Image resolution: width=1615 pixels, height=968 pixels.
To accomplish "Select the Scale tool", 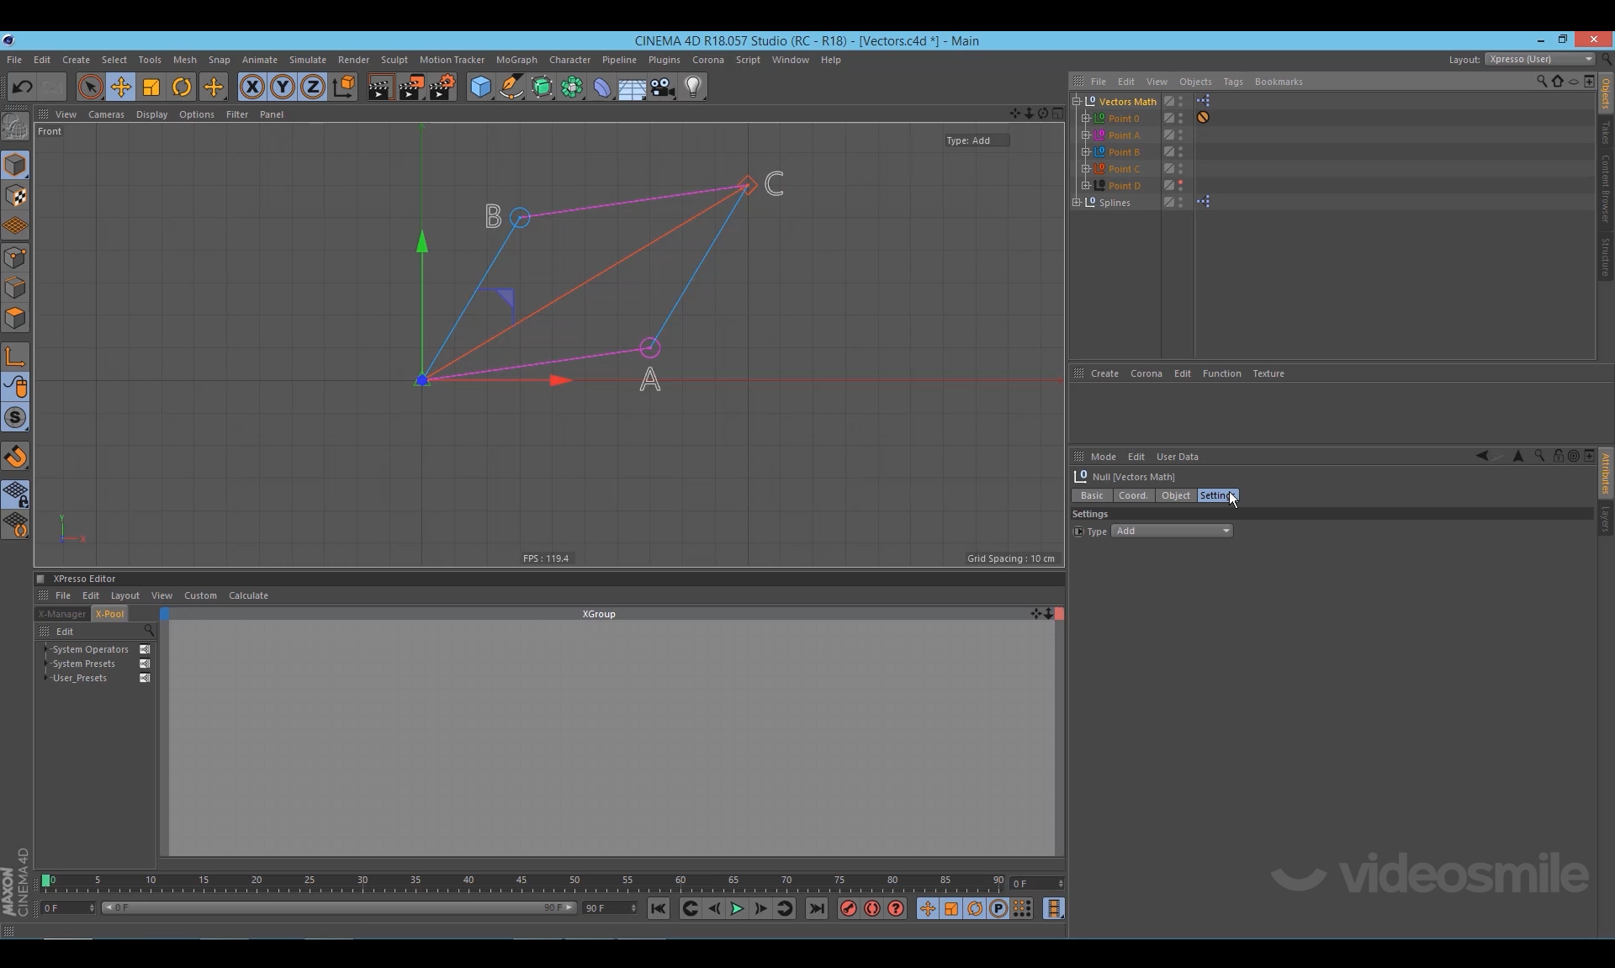I will 151,87.
